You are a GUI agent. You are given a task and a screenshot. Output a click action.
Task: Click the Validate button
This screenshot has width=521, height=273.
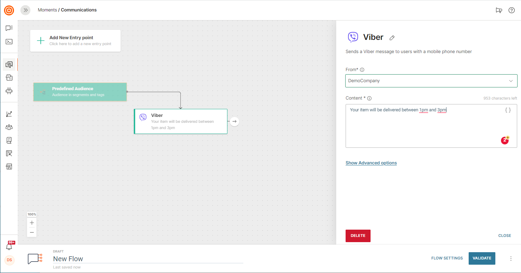(x=482, y=258)
